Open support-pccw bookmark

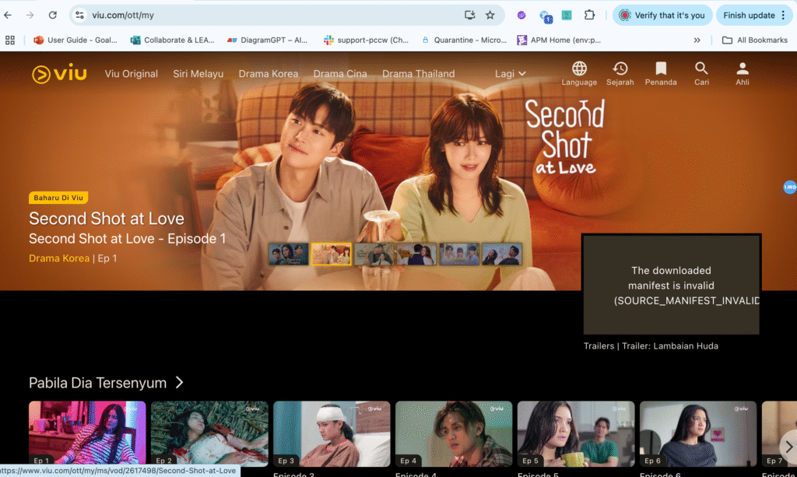(x=366, y=40)
